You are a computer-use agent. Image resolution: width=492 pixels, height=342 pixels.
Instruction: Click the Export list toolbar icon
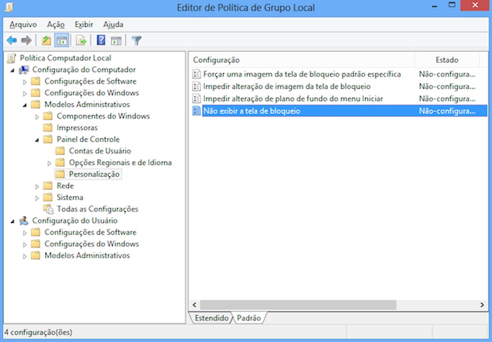point(81,40)
